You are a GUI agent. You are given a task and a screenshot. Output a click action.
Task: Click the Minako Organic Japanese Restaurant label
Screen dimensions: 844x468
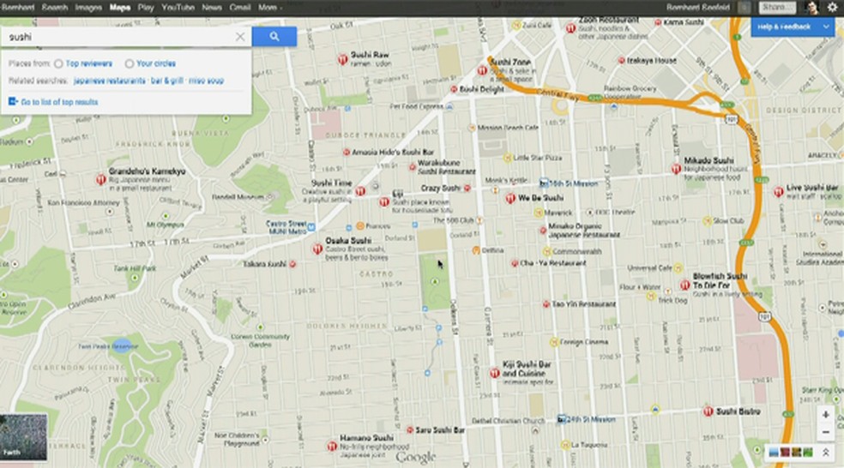pos(584,231)
